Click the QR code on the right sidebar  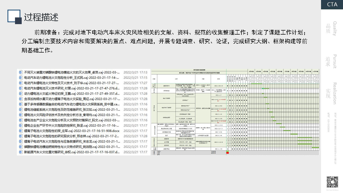tap(332, 182)
